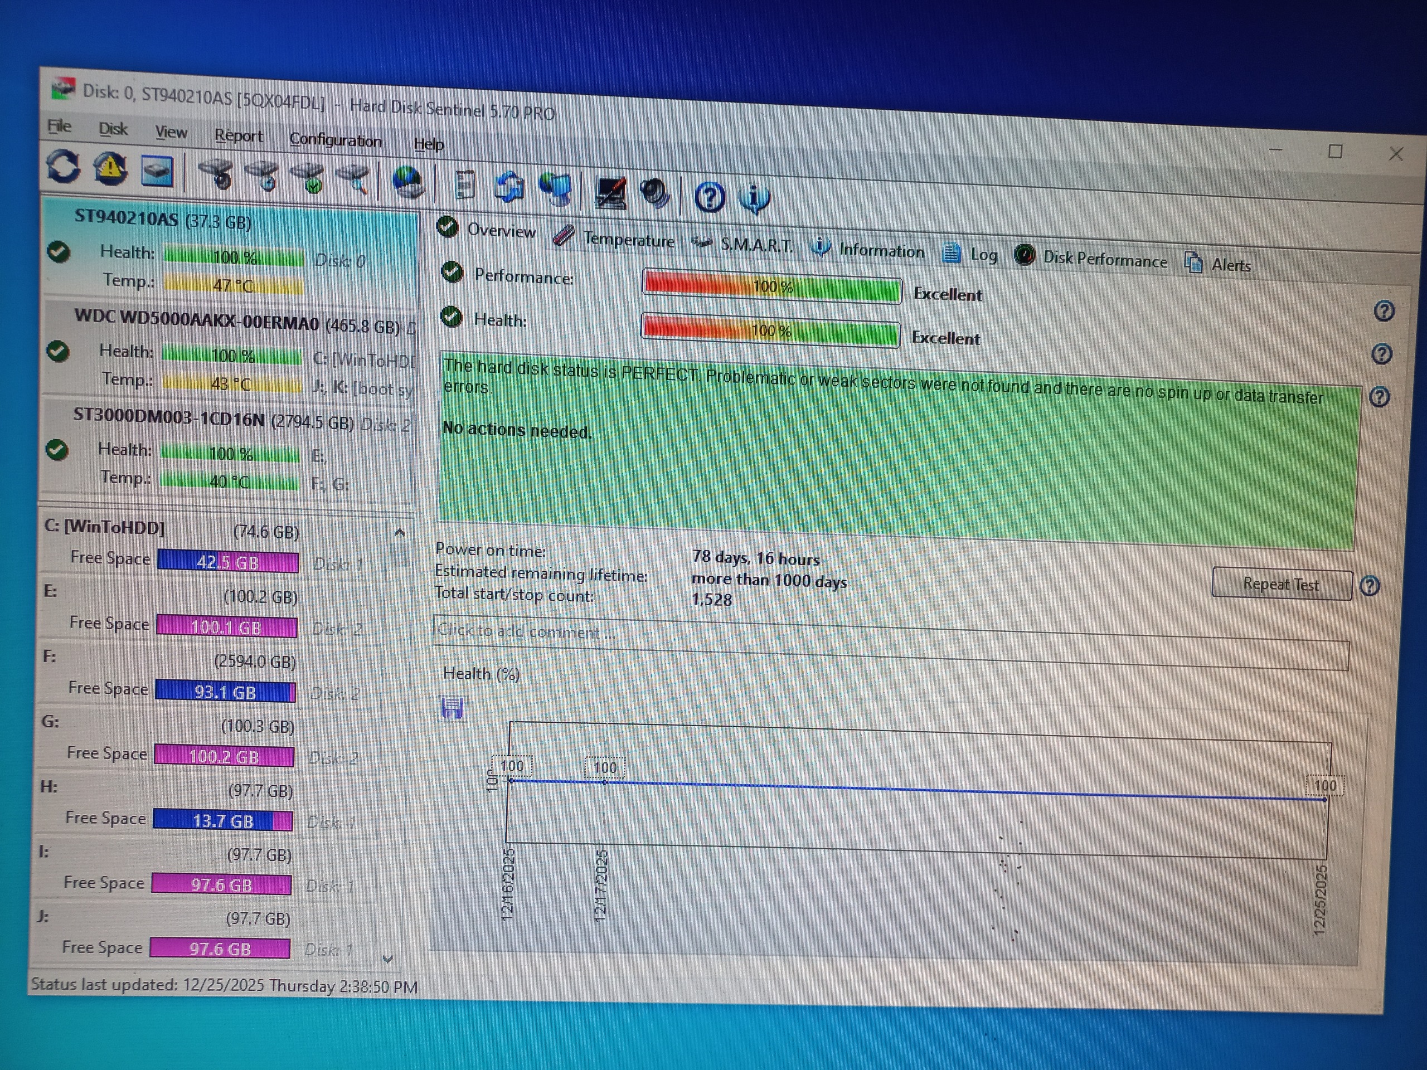The height and width of the screenshot is (1070, 1427).
Task: Save the health graph using floppy icon
Action: click(452, 708)
